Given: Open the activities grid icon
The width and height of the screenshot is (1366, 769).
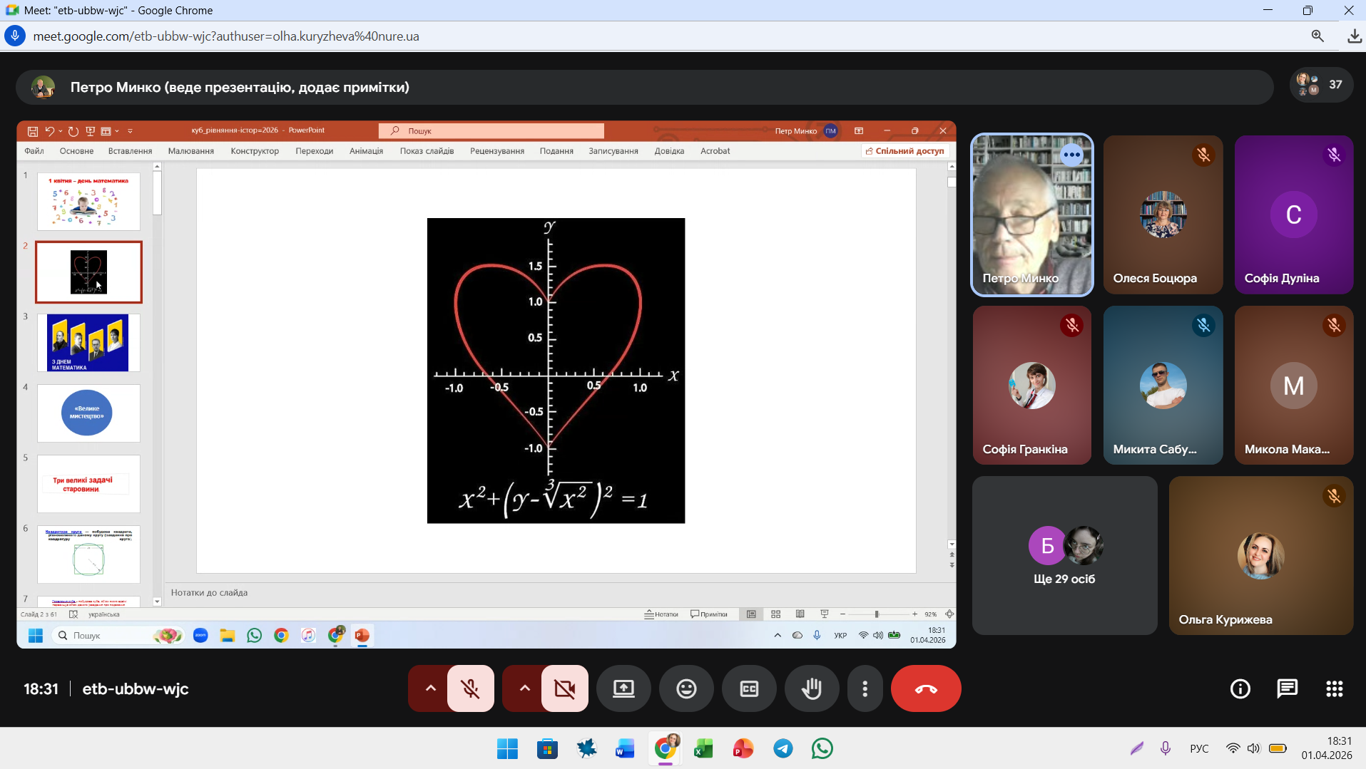Looking at the screenshot, I should tap(1334, 688).
